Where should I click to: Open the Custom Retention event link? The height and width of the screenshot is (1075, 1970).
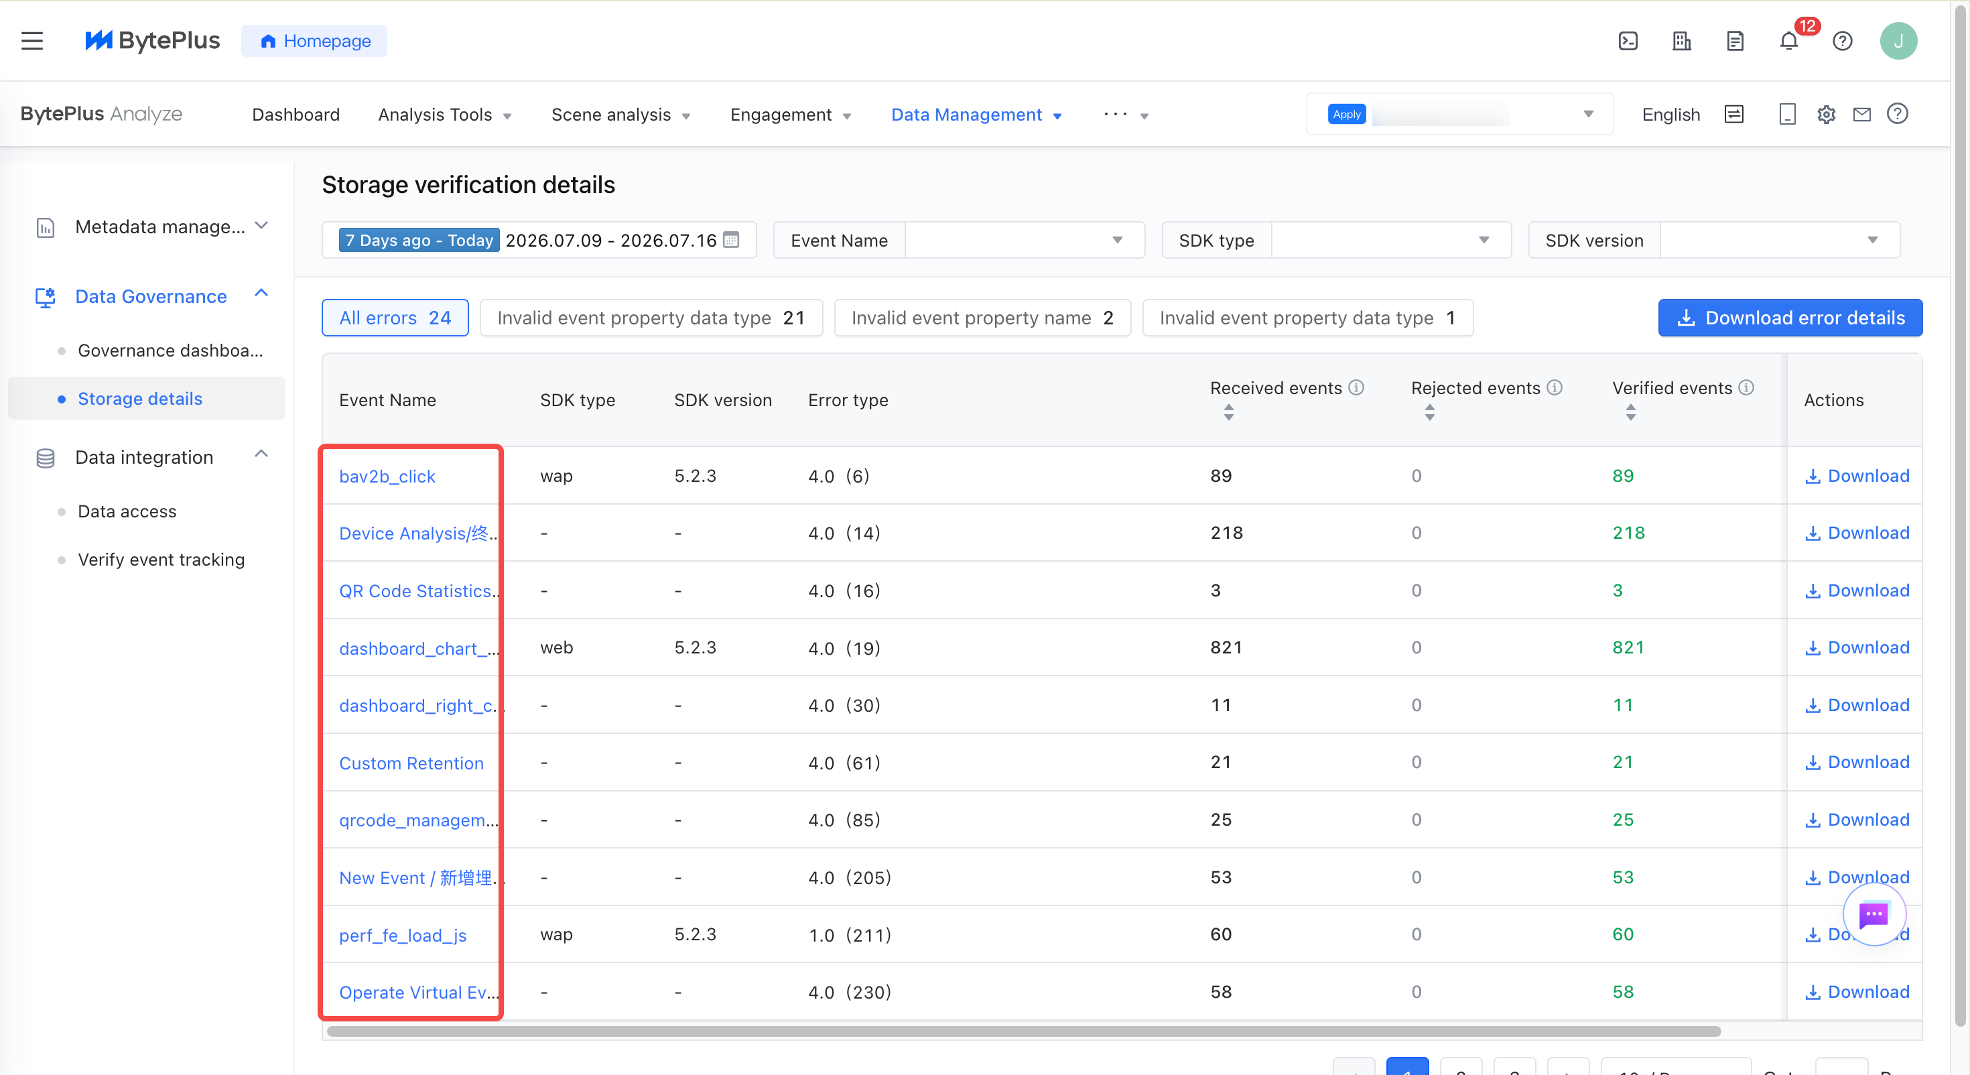tap(411, 763)
